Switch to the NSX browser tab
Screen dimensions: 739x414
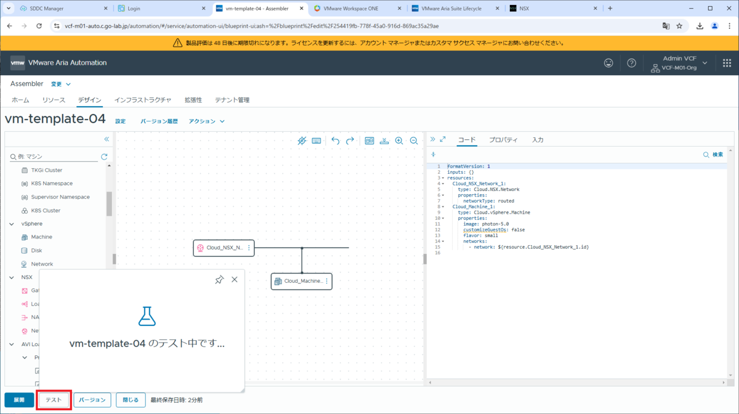click(553, 9)
